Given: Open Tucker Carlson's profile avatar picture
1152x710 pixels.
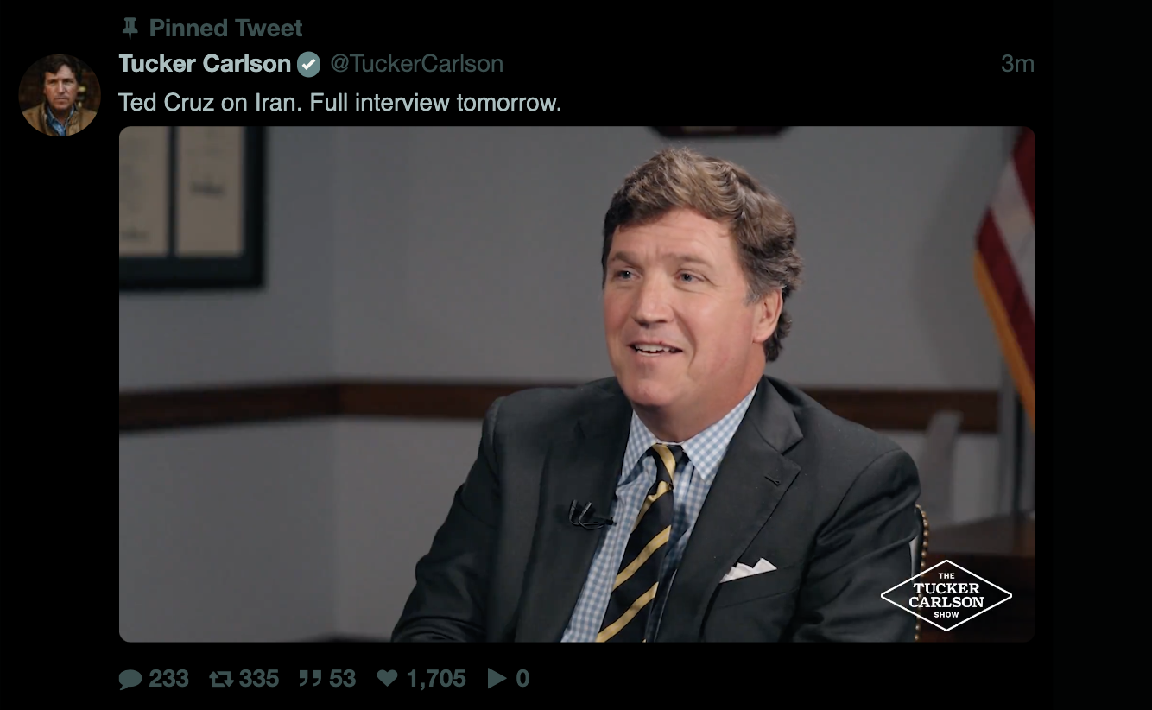Looking at the screenshot, I should 60,95.
